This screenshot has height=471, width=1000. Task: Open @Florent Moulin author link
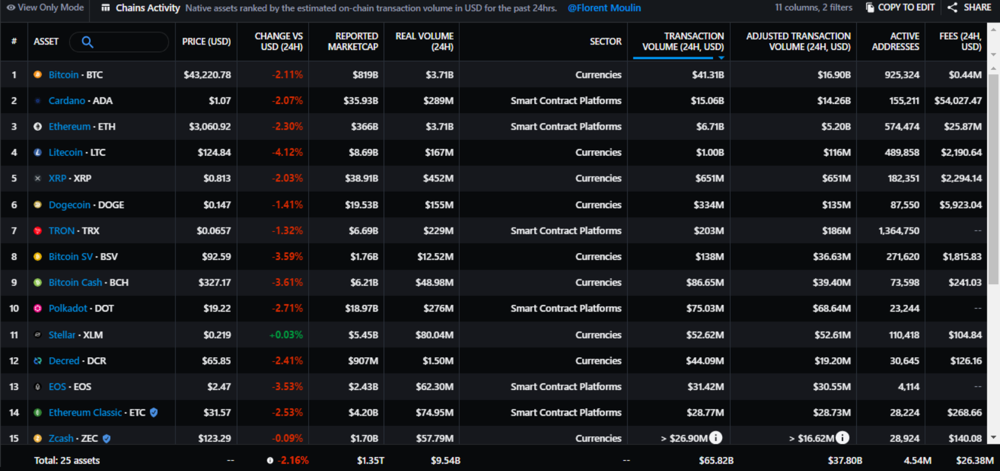coord(604,8)
